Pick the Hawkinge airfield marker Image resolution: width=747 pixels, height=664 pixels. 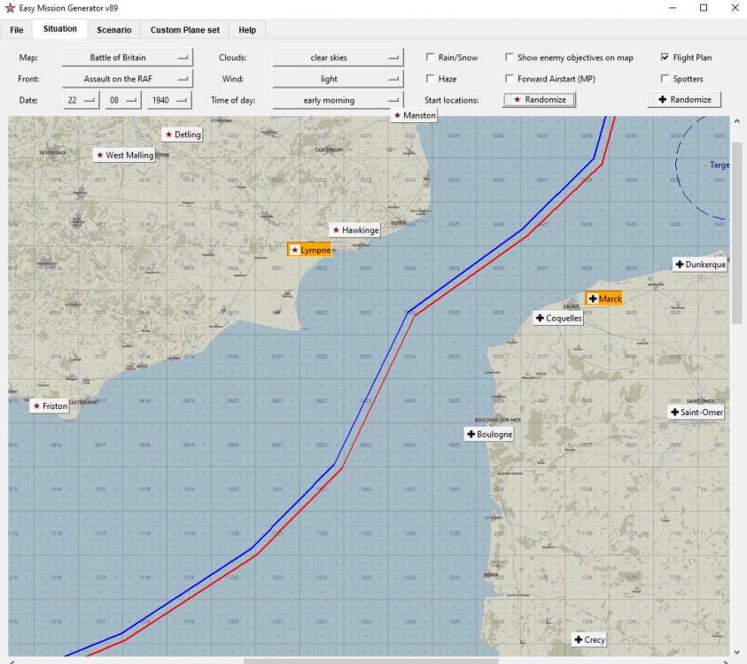click(355, 230)
